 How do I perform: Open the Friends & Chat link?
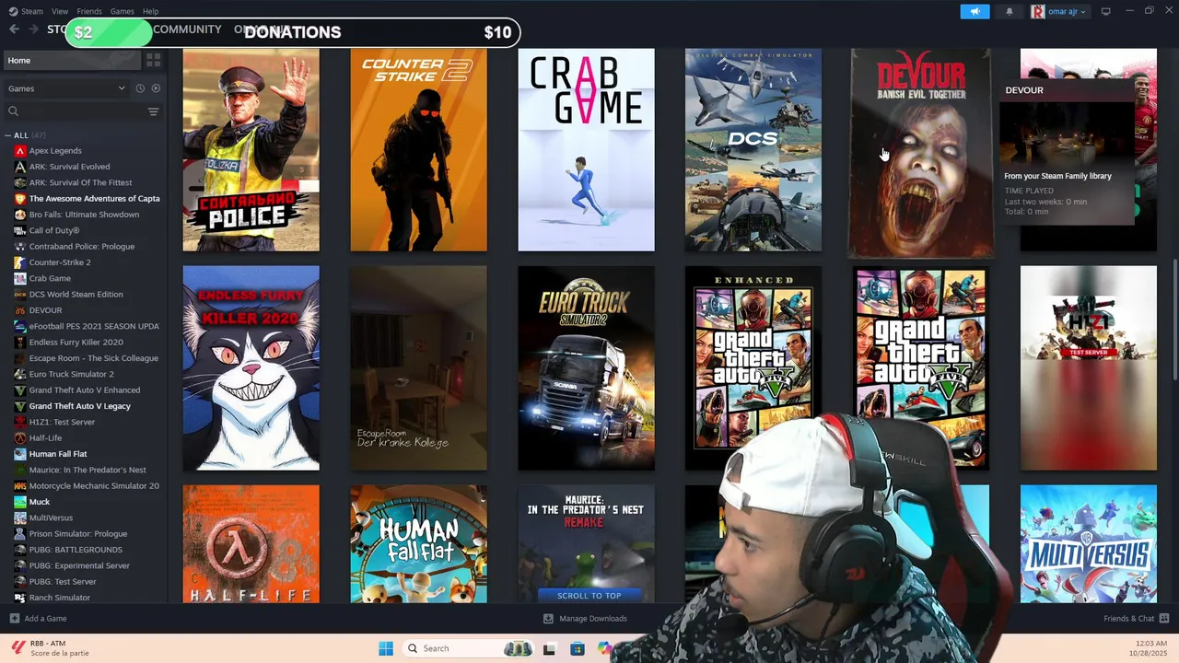point(1128,619)
